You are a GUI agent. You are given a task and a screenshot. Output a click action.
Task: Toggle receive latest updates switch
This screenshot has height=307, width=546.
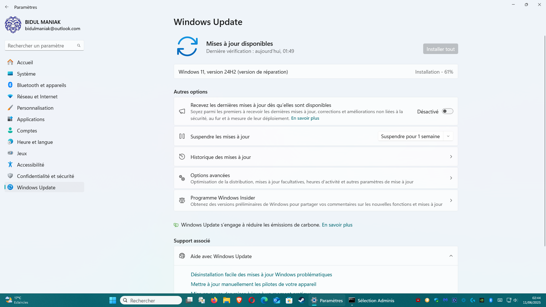click(x=447, y=111)
